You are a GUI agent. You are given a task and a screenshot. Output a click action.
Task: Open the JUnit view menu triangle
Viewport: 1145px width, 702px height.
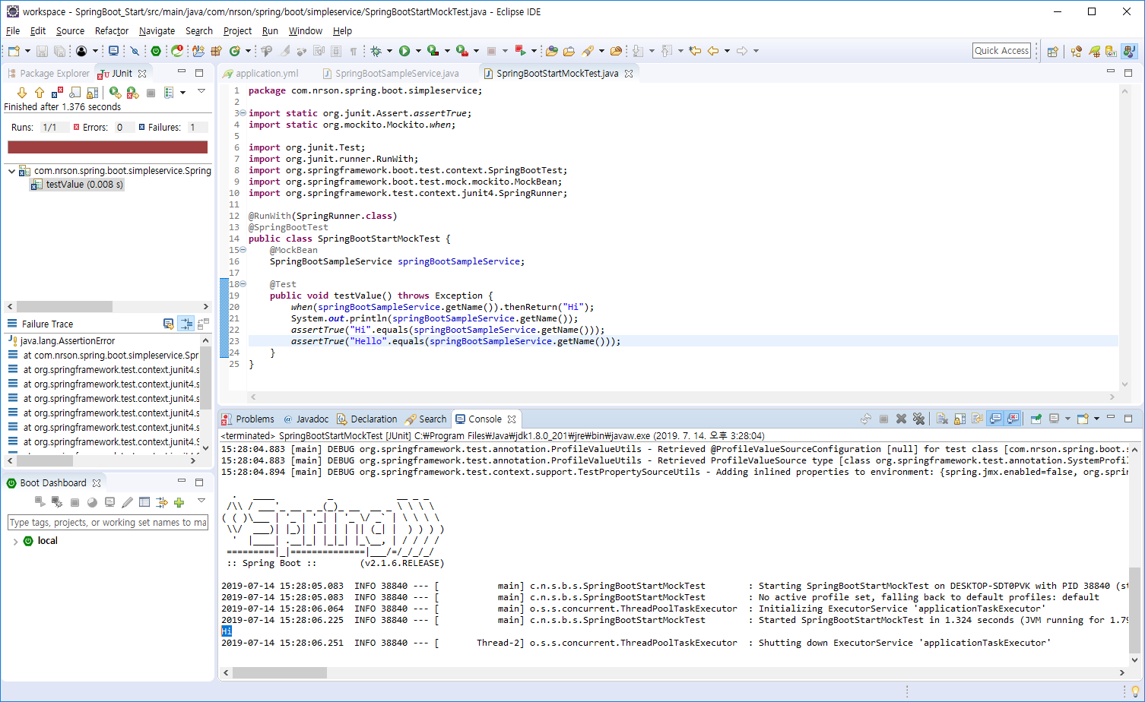point(201,91)
